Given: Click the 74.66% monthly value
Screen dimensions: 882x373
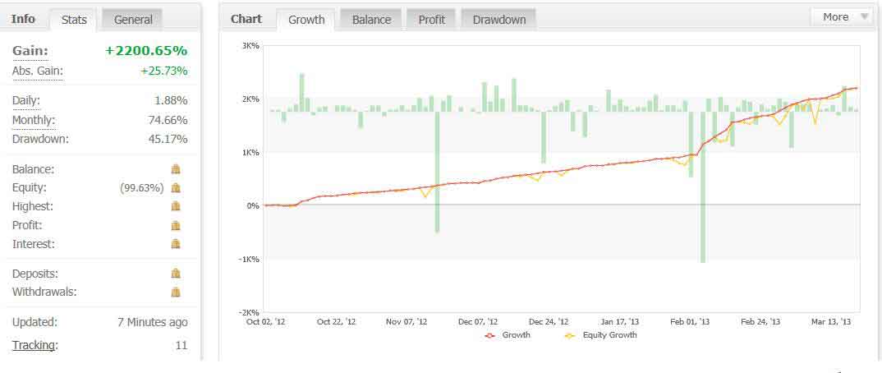Looking at the screenshot, I should click(168, 120).
